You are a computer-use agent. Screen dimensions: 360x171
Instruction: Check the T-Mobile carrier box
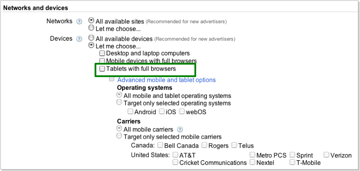pos(292,162)
